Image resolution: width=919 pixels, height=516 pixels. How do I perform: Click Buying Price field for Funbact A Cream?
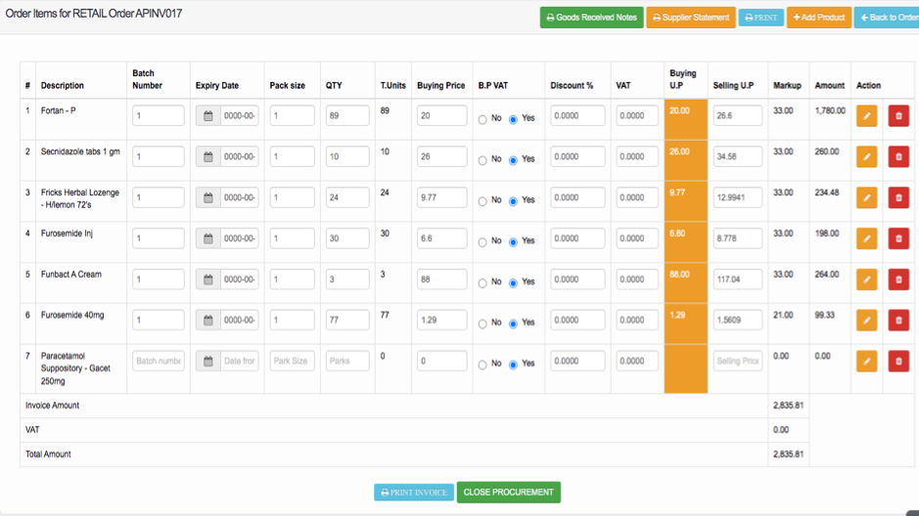pos(442,279)
